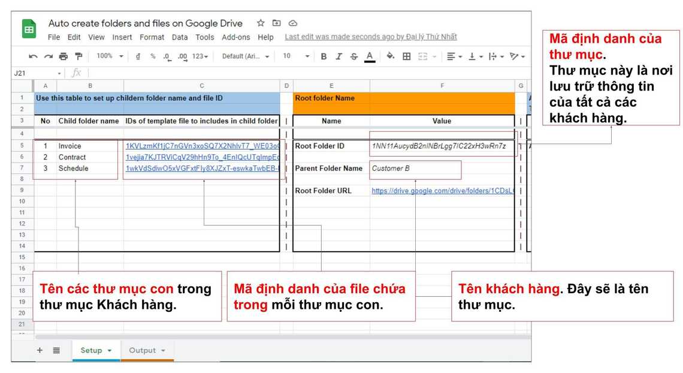Star this spreadsheet document
This screenshot has width=683, height=373.
point(261,23)
